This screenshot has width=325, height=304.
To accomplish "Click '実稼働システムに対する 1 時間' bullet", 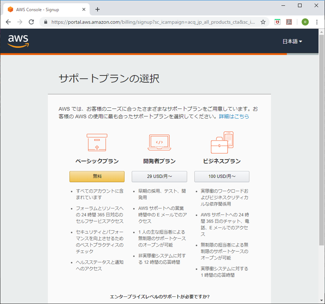I will pyautogui.click(x=224, y=272).
